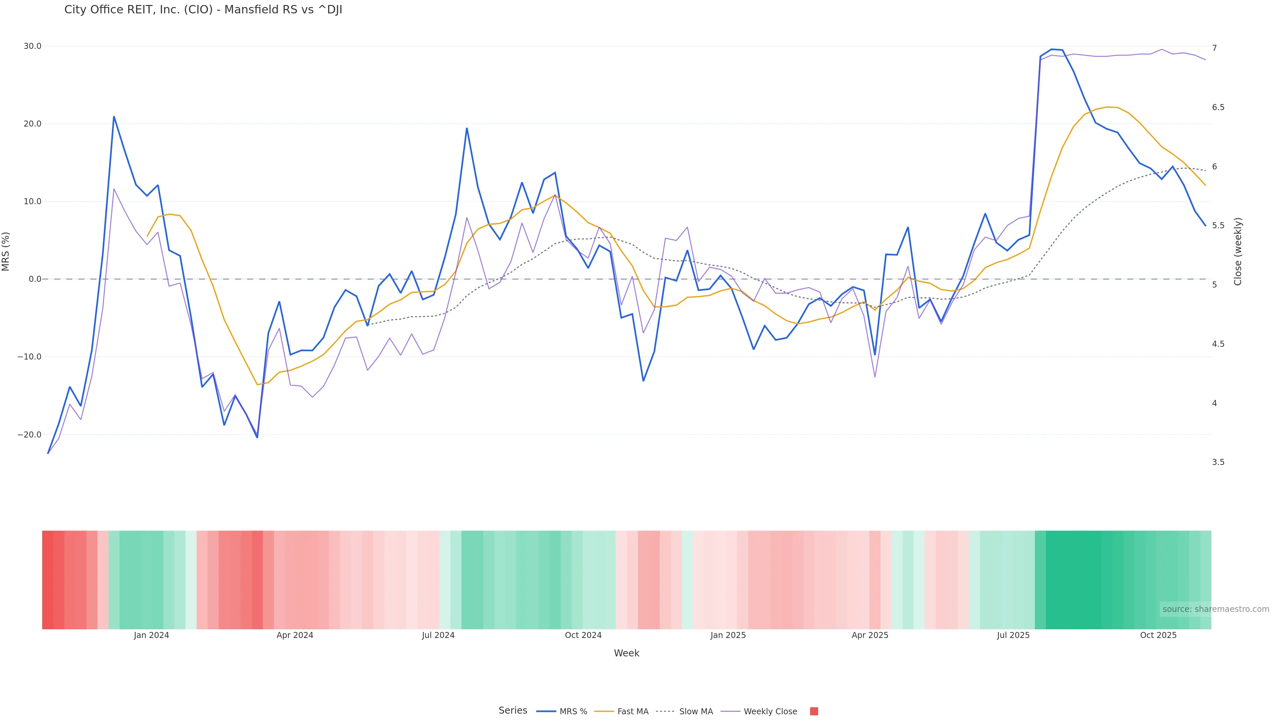Click the "Series" legend title
The width and height of the screenshot is (1286, 723).
coord(513,711)
